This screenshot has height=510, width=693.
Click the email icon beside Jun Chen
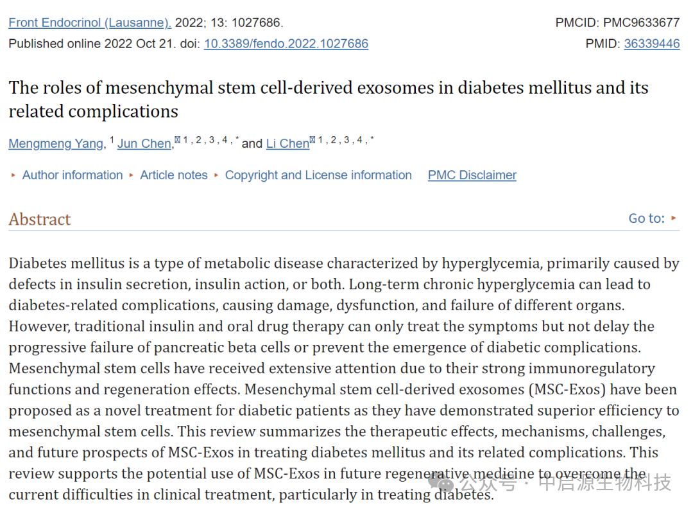(177, 139)
